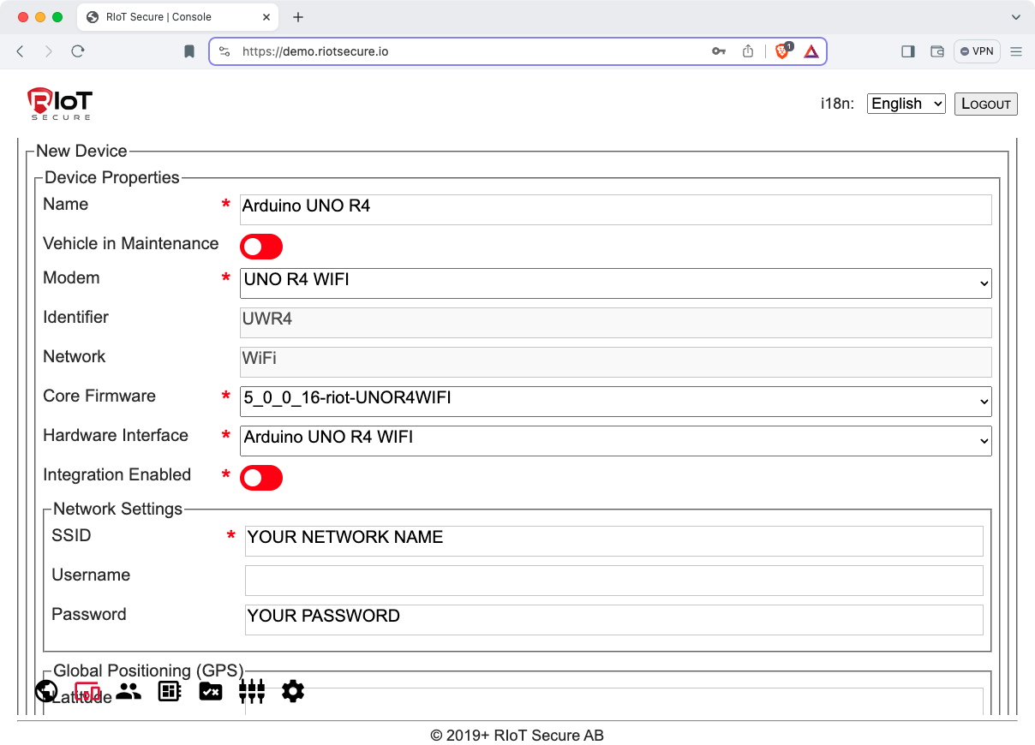This screenshot has height=745, width=1035.
Task: Open the settings gear icon
Action: pyautogui.click(x=293, y=691)
